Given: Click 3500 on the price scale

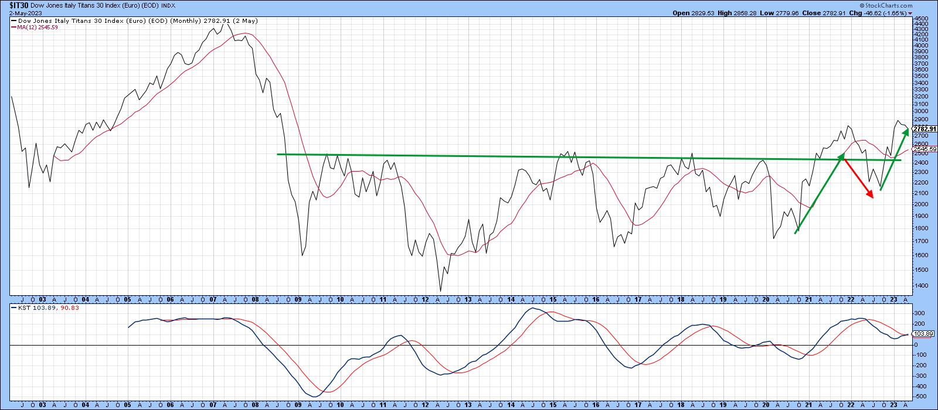Looking at the screenshot, I should click(x=921, y=76).
